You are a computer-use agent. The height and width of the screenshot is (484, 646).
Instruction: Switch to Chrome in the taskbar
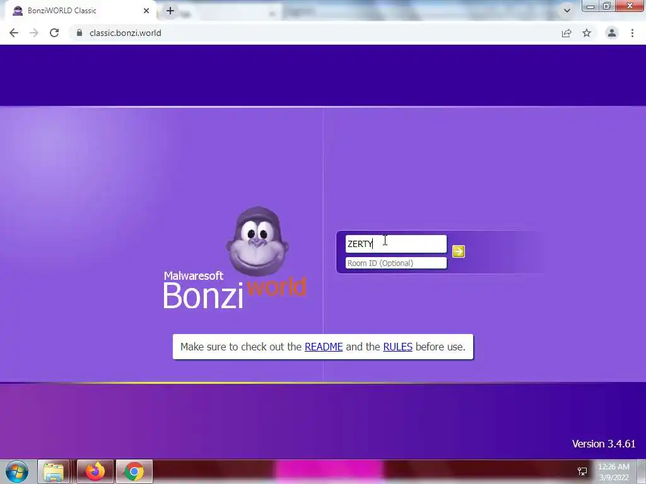134,471
